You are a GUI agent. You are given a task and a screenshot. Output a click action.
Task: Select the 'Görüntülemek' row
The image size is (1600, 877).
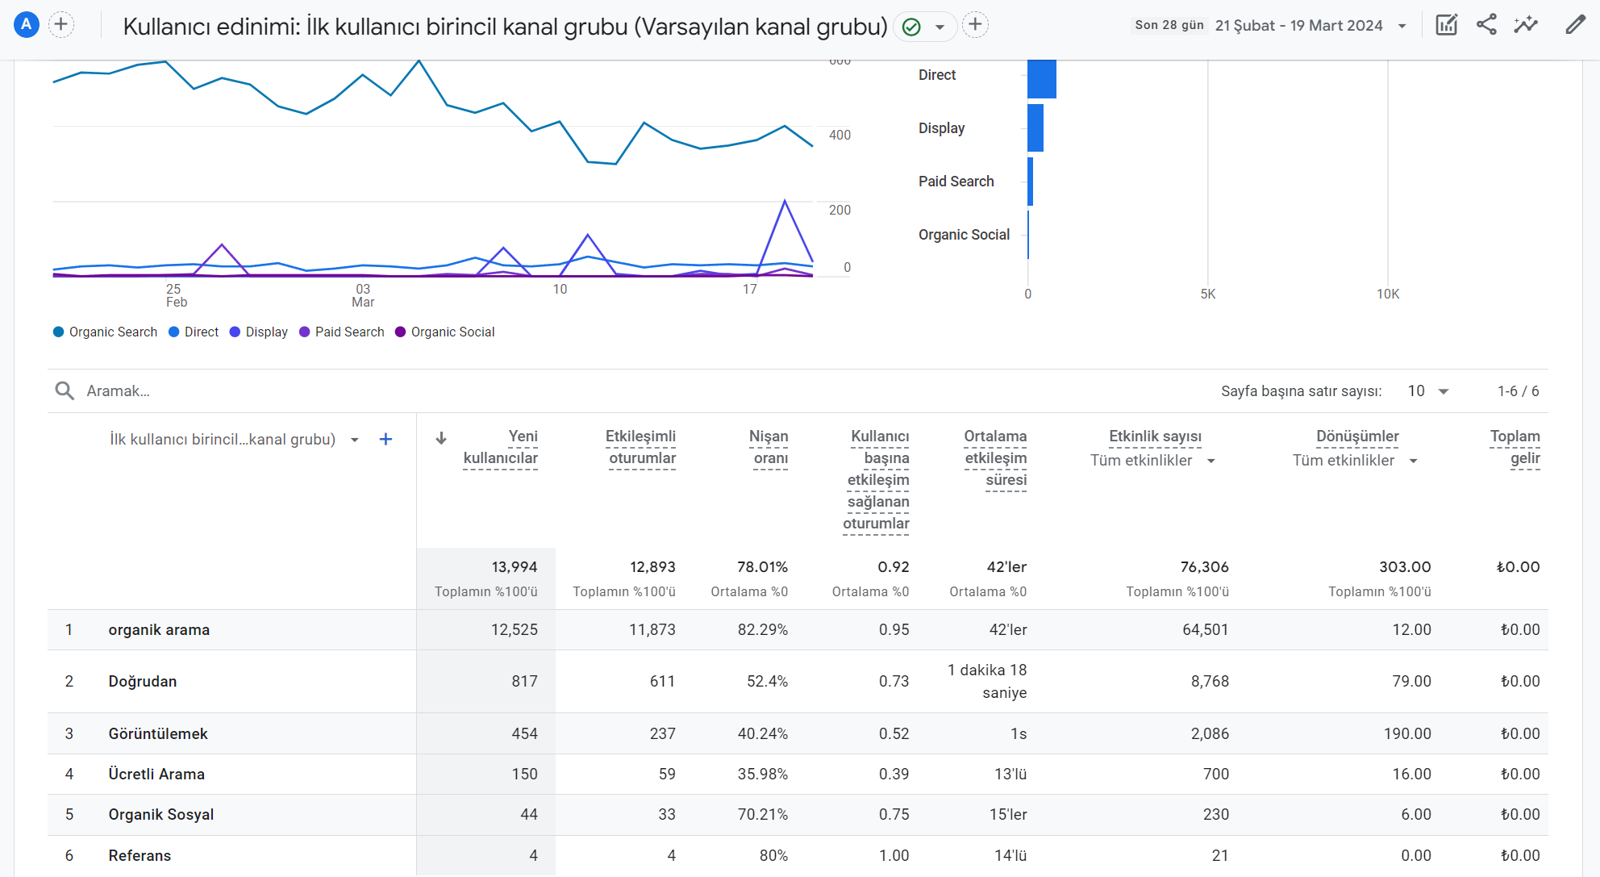coord(798,733)
